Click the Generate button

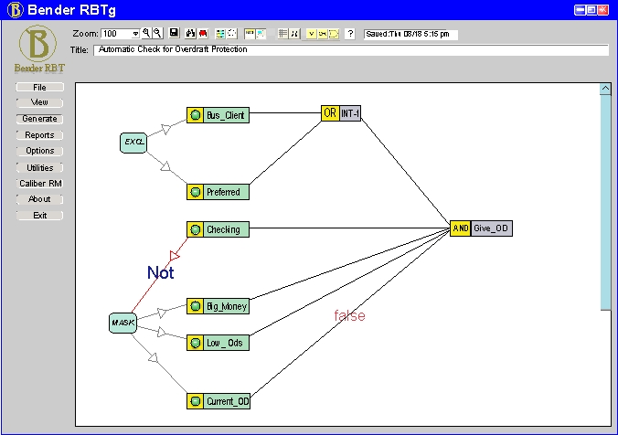39,119
